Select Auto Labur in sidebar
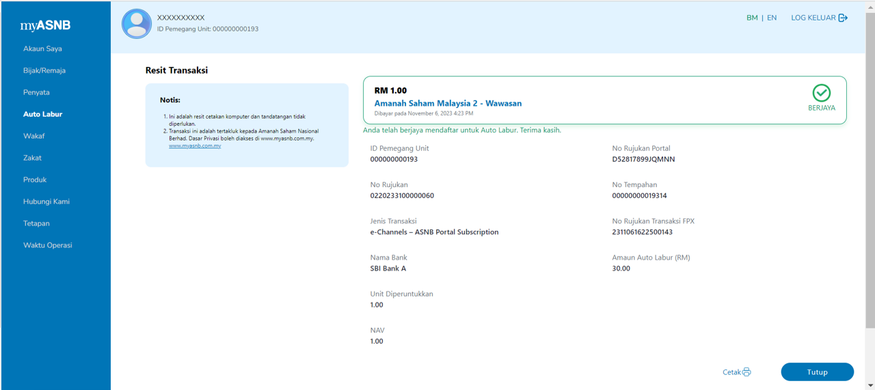 coord(42,114)
